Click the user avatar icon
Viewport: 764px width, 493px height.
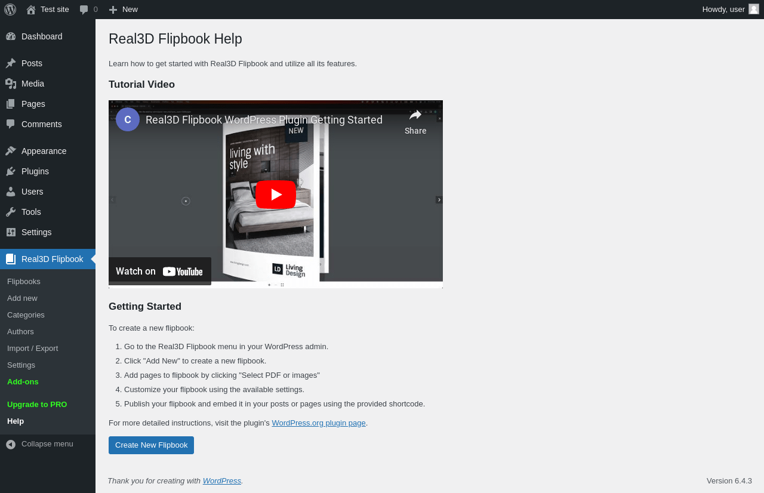tap(754, 9)
